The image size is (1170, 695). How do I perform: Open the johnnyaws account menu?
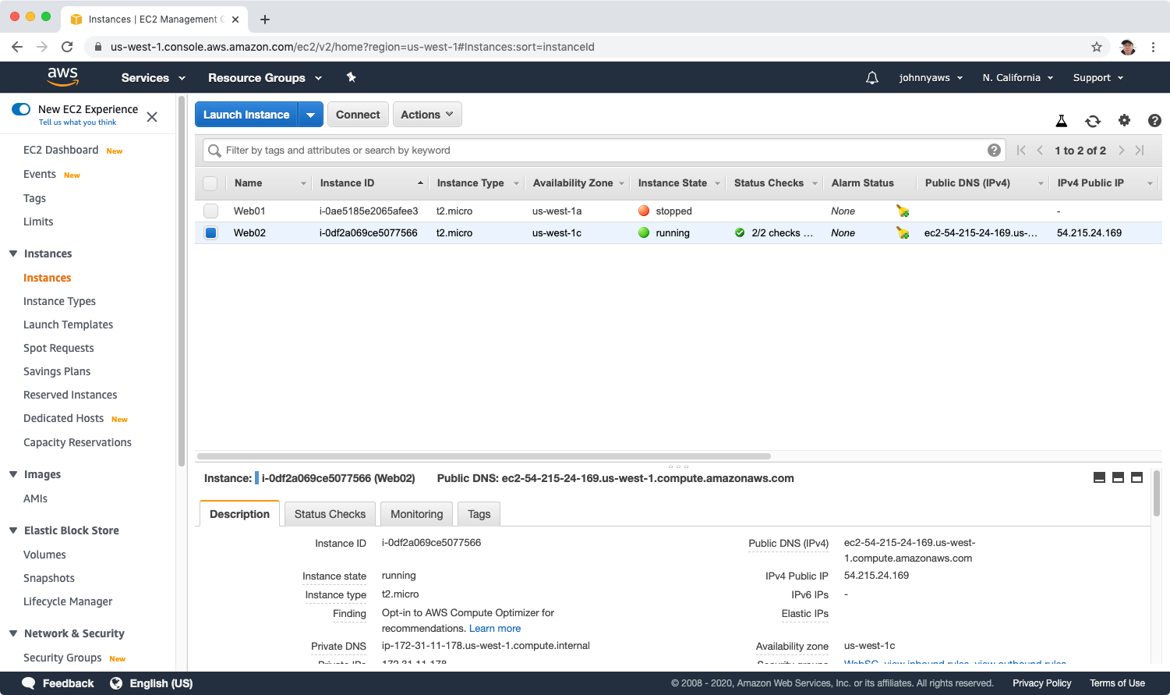931,78
